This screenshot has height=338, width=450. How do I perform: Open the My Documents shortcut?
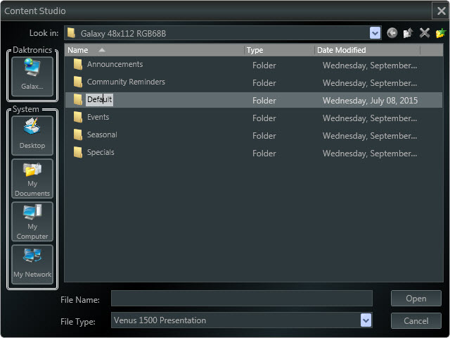[32, 178]
